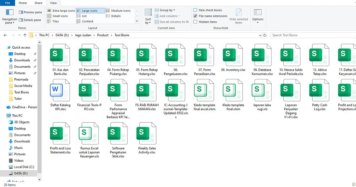The image size is (356, 187).
Task: Select Rumus Excel untuk Laporan Keuangan.xls icon
Action: (x=89, y=134)
